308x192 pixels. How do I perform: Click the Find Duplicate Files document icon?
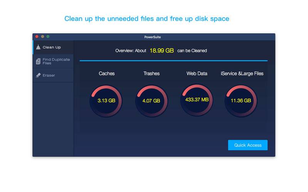pos(38,61)
